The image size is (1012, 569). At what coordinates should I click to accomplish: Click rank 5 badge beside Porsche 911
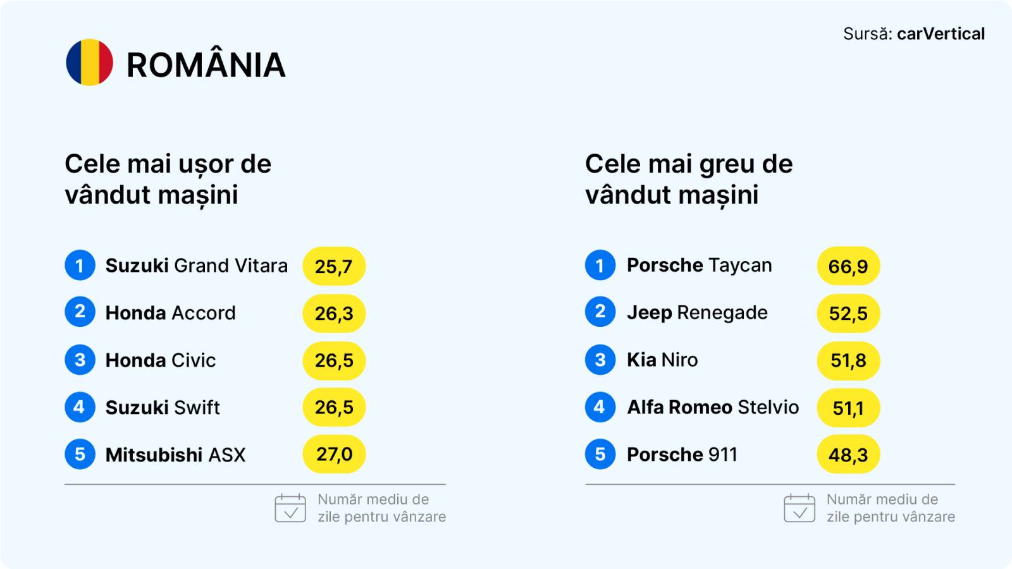(x=600, y=454)
